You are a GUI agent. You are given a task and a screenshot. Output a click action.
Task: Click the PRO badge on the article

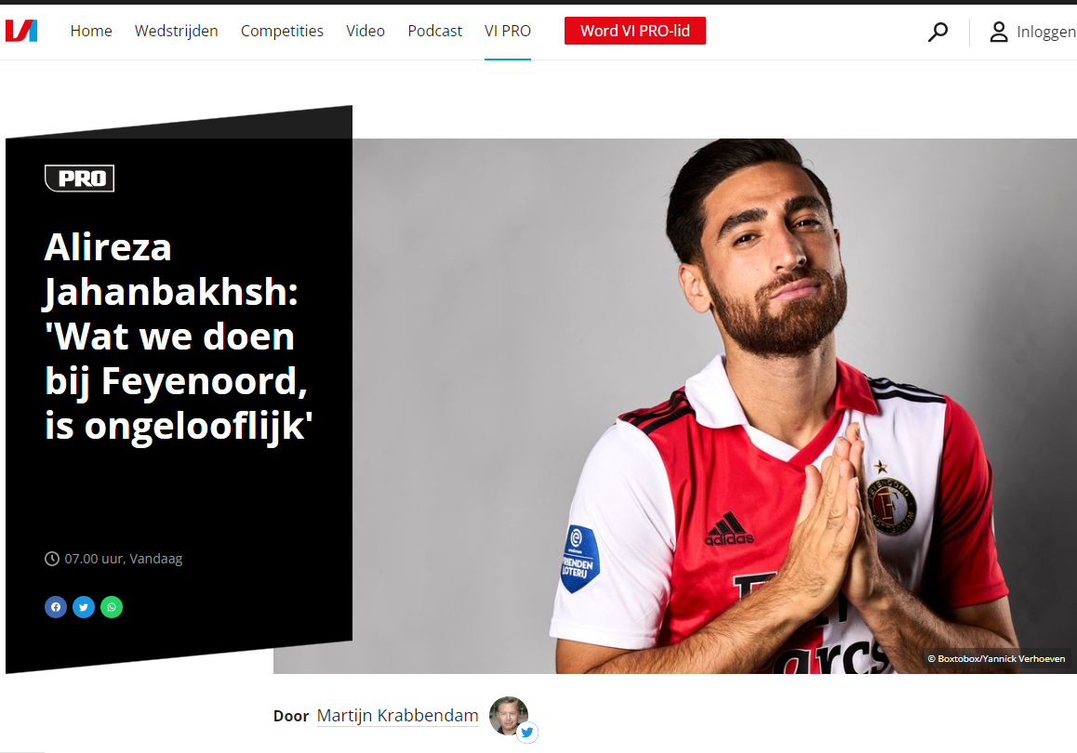tap(80, 178)
